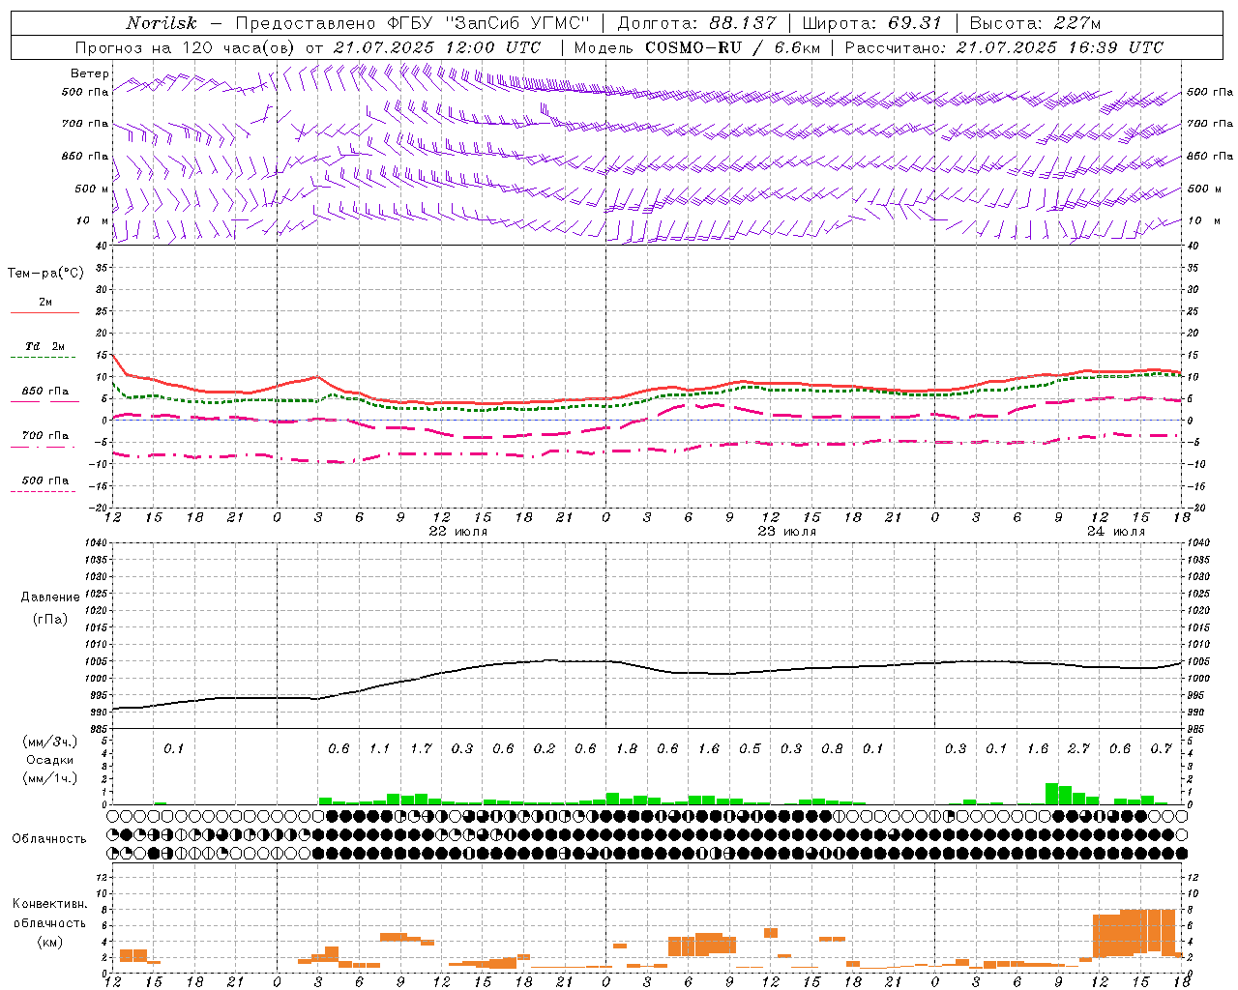Click the Осадки panel label
Screen dimensions: 1238x990
pyautogui.click(x=49, y=760)
